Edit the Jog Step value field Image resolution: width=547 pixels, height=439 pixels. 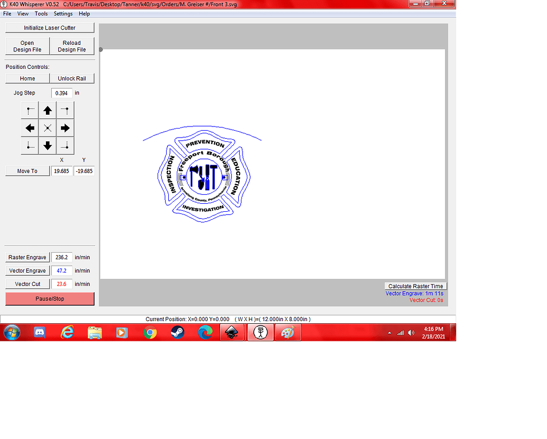pos(61,93)
